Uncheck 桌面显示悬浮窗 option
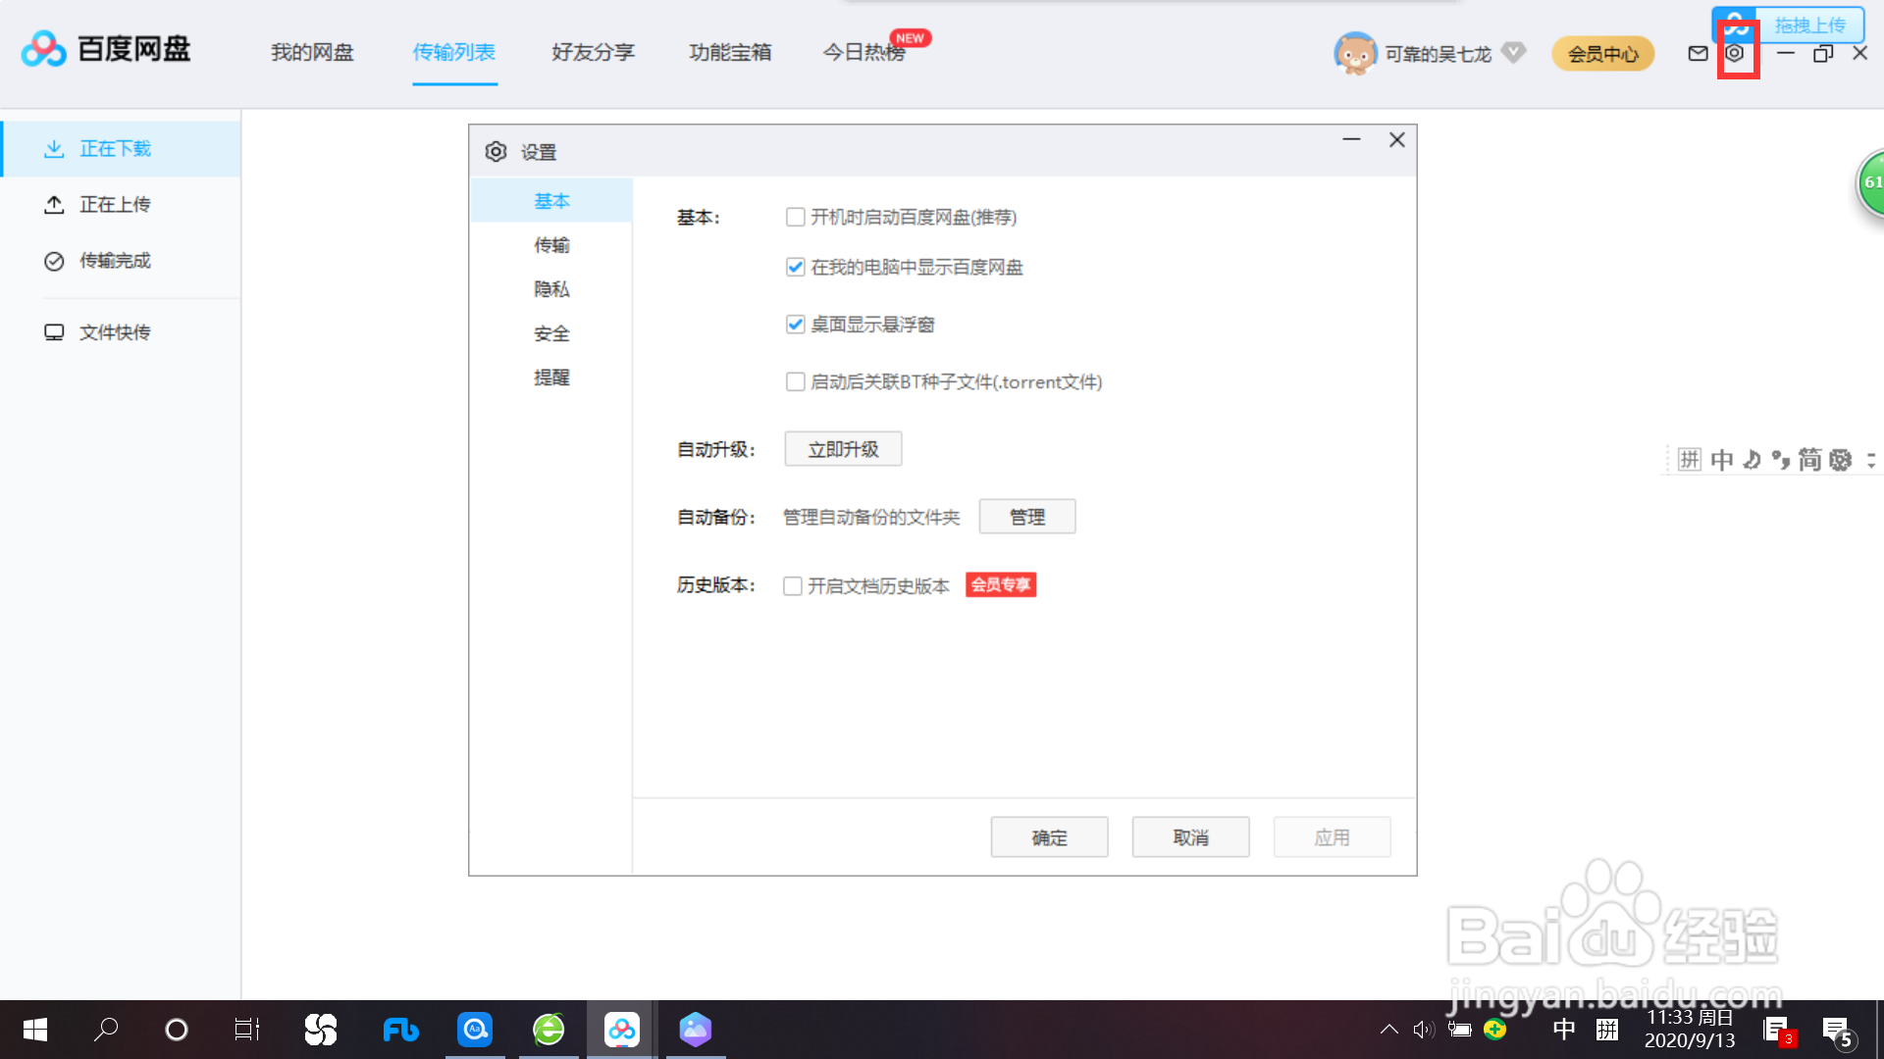 796,325
